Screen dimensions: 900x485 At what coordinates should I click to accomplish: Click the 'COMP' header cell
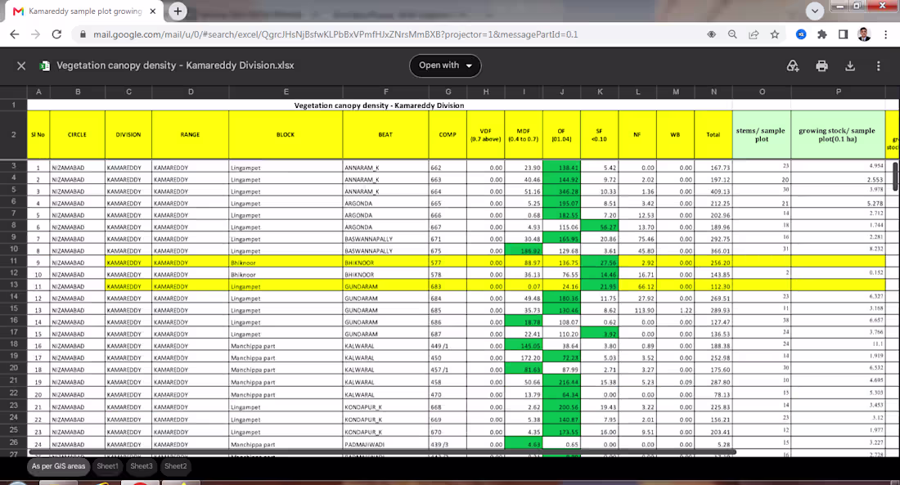448,134
